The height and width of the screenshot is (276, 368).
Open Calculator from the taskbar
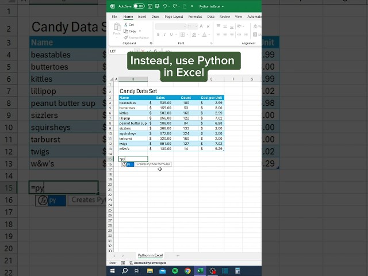click(x=237, y=271)
